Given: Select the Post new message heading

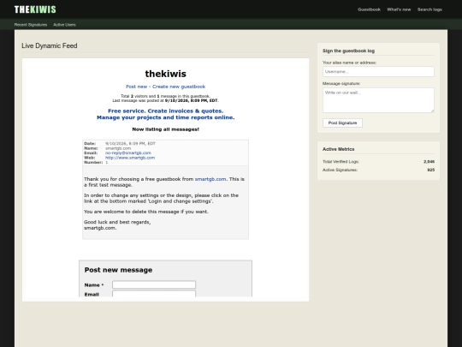Looking at the screenshot, I should click(118, 270).
